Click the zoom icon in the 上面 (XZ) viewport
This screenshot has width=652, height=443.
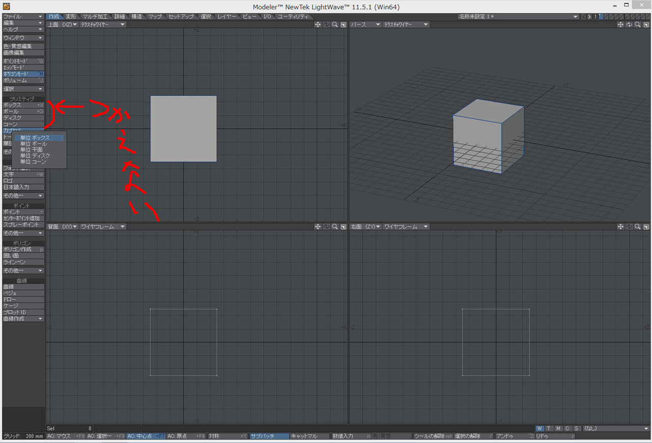click(x=335, y=24)
